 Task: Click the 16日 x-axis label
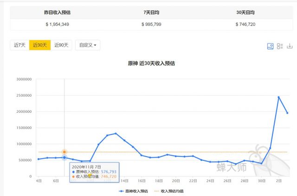(142, 181)
